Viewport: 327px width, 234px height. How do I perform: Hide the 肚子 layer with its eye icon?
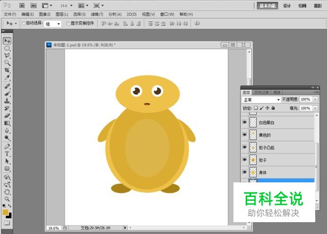point(244,160)
